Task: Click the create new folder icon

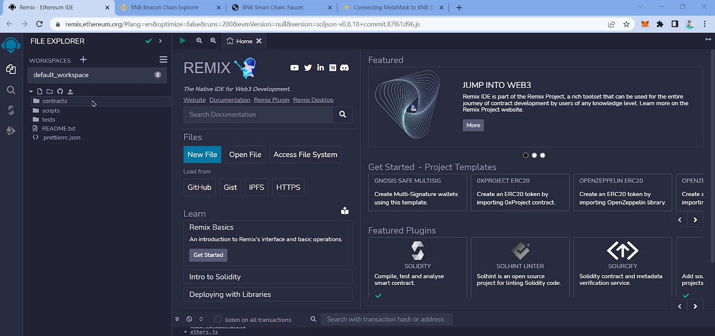Action: click(x=50, y=91)
